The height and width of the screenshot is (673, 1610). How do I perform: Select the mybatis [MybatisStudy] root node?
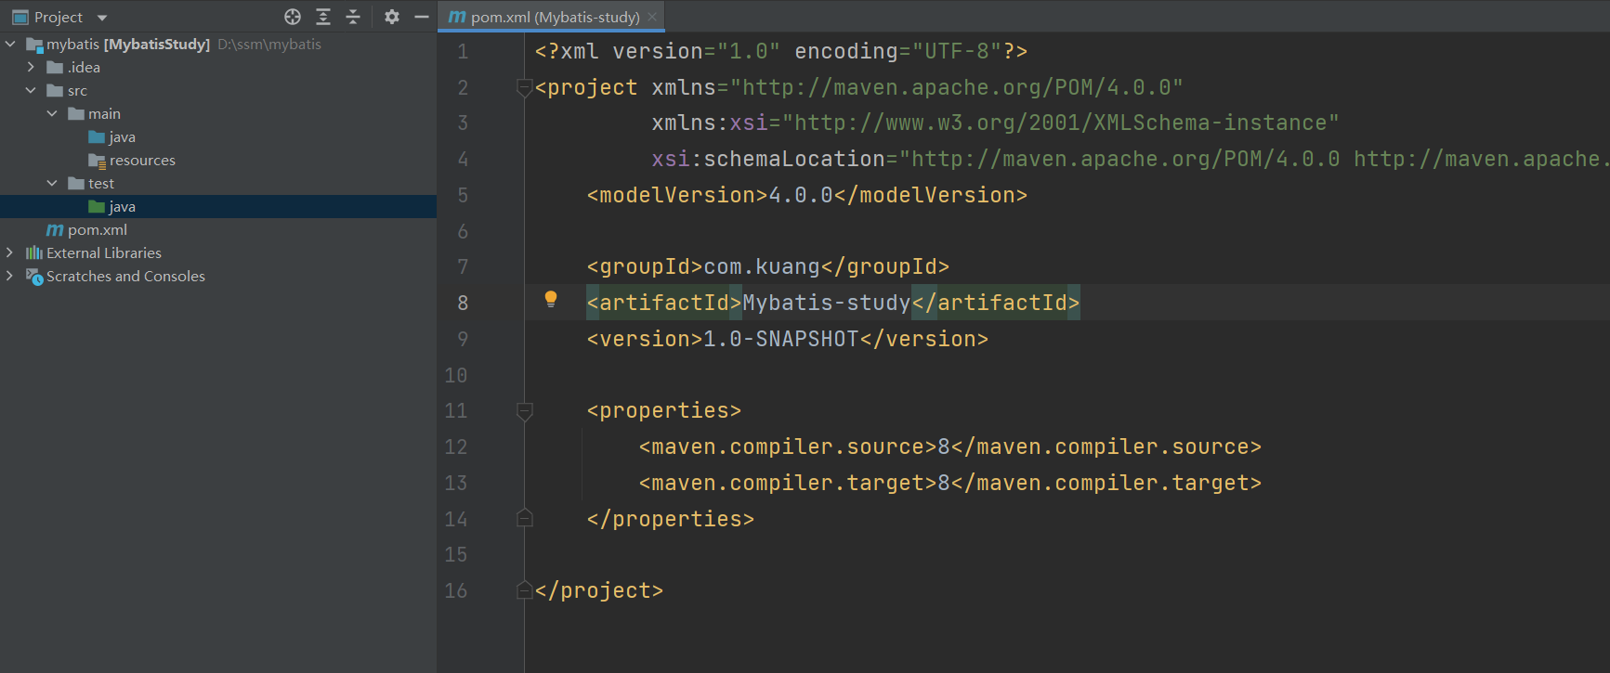tap(218, 44)
